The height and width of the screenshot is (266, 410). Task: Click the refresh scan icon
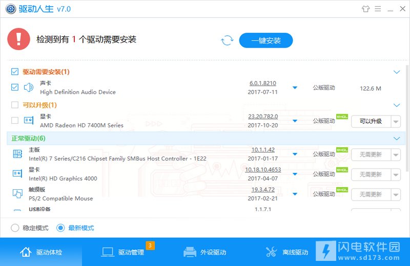[x=227, y=40]
